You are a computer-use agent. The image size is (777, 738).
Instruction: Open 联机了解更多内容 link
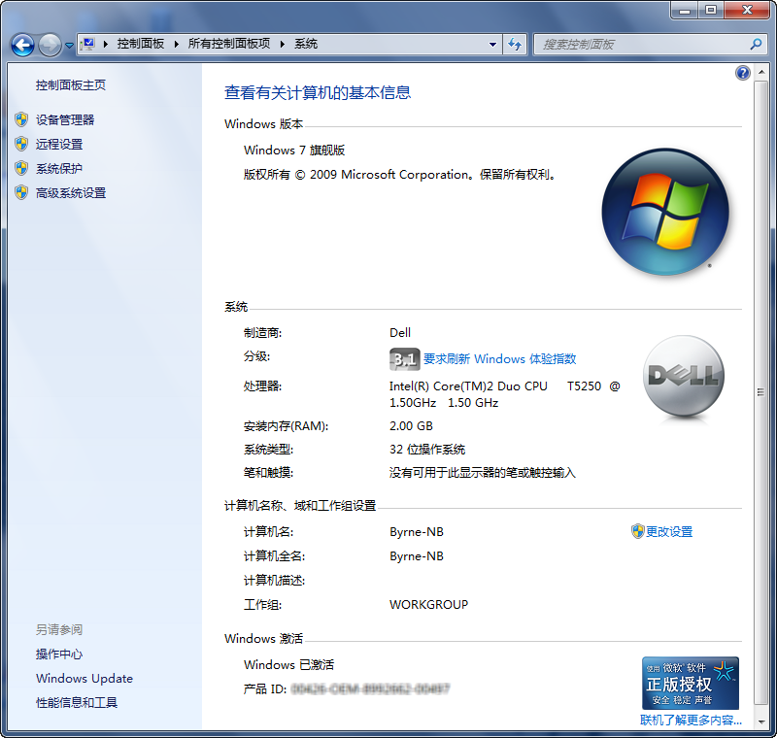pos(691,720)
